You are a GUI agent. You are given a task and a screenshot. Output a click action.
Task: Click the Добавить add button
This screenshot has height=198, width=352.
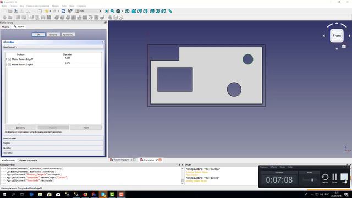coord(21,128)
